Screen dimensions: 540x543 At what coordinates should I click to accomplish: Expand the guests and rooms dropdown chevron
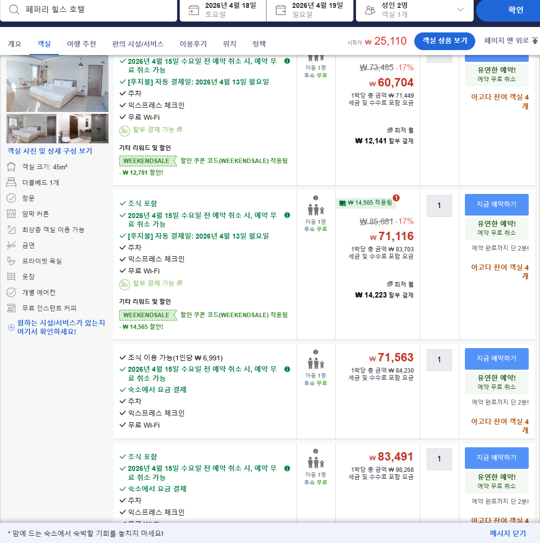[x=460, y=10]
